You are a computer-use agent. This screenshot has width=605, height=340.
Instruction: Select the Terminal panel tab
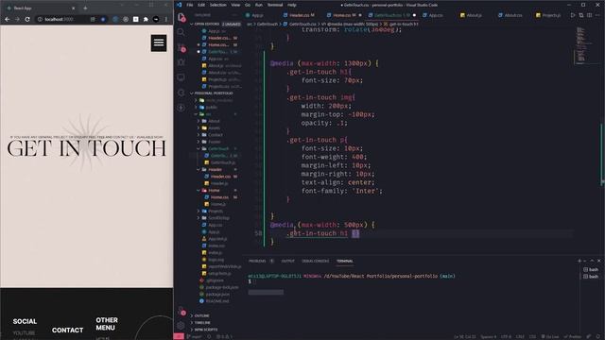tap(344, 261)
